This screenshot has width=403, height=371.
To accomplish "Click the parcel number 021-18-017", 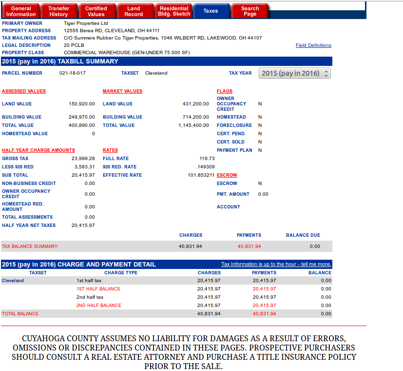I will click(x=73, y=73).
